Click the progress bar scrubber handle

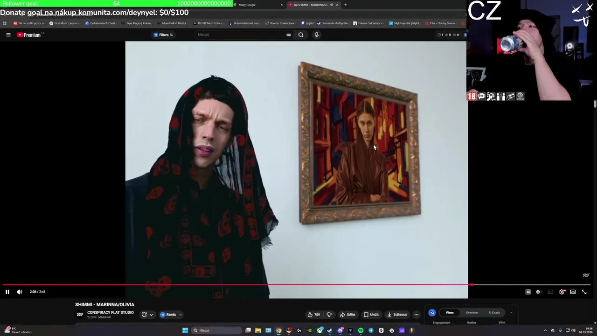point(471,284)
